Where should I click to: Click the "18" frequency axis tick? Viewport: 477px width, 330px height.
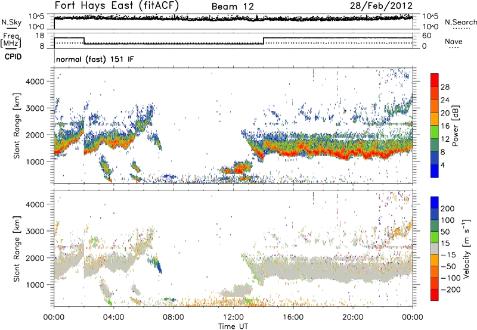40,36
